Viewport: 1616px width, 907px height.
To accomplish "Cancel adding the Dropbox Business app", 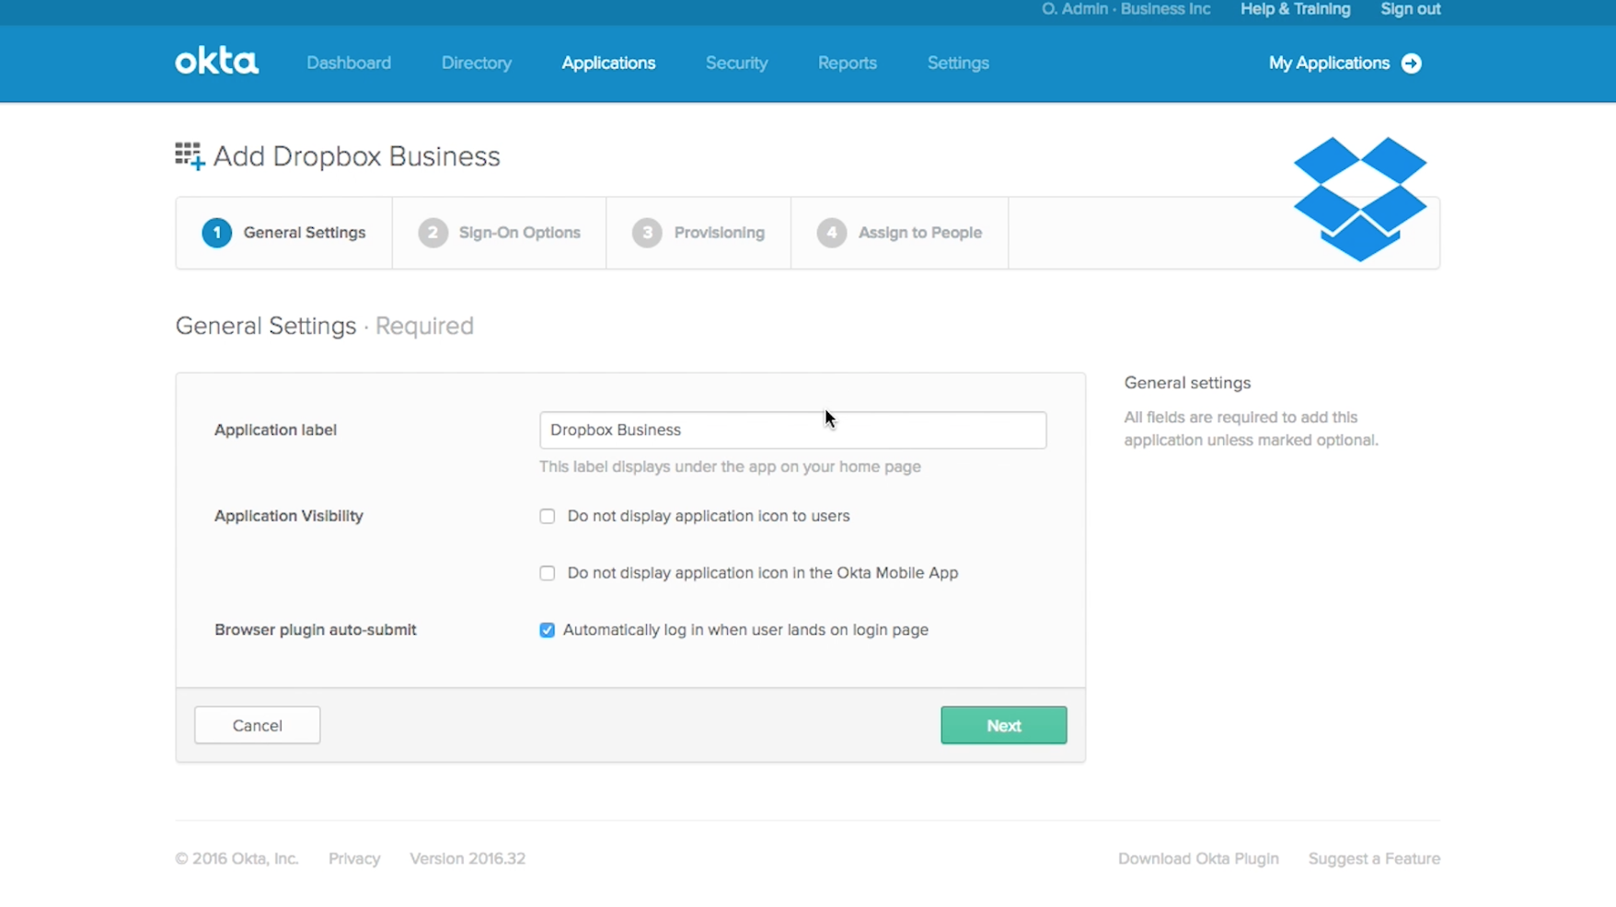I will coord(258,726).
